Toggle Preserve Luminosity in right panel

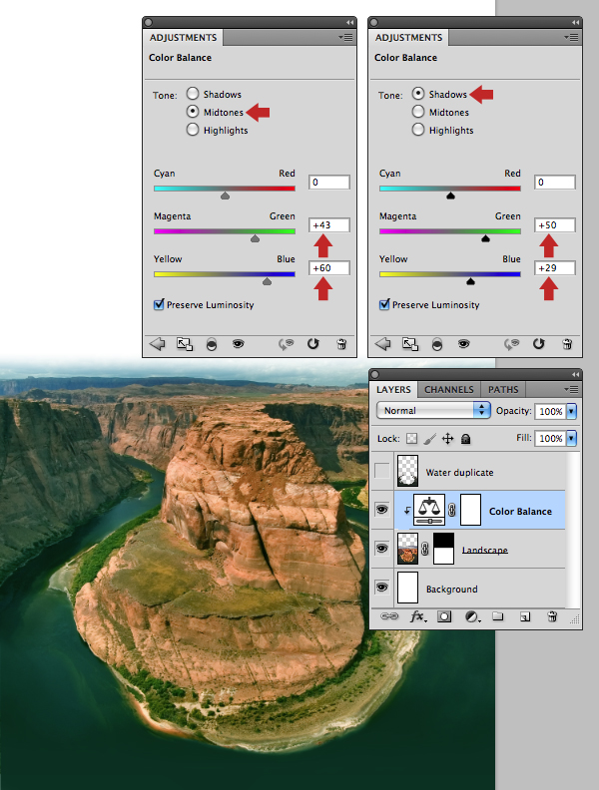point(384,304)
